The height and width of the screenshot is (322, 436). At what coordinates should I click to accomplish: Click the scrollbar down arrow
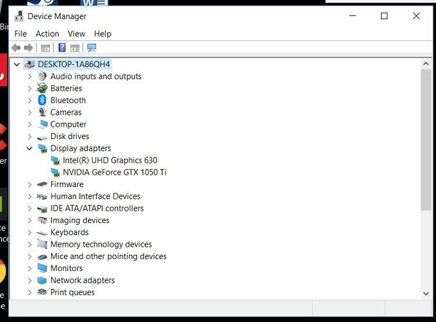coord(426,294)
